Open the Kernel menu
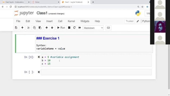The image size is (170, 96). point(71,21)
